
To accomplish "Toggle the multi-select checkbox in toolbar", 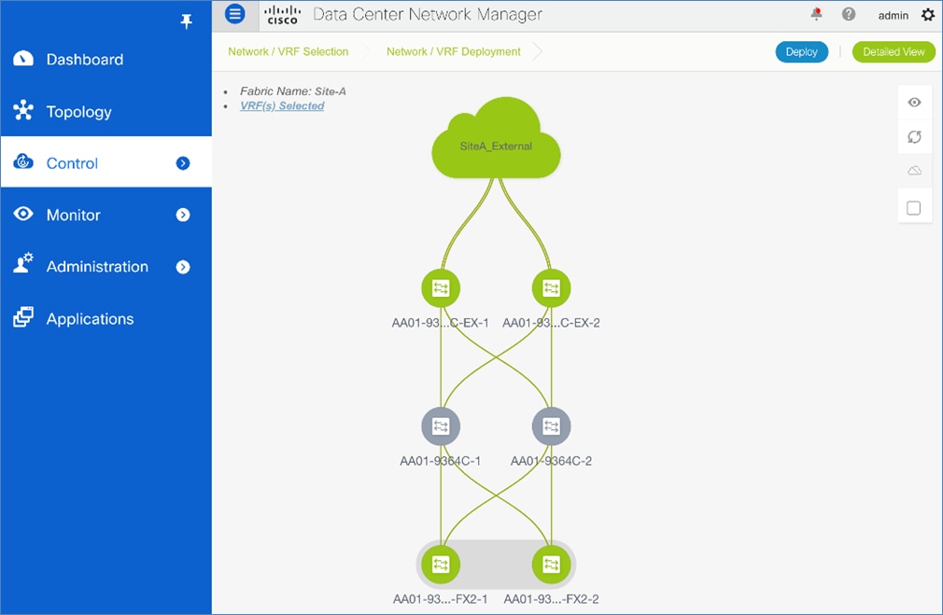I will (x=913, y=208).
